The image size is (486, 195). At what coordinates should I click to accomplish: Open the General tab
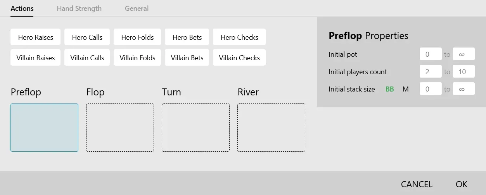tap(137, 8)
